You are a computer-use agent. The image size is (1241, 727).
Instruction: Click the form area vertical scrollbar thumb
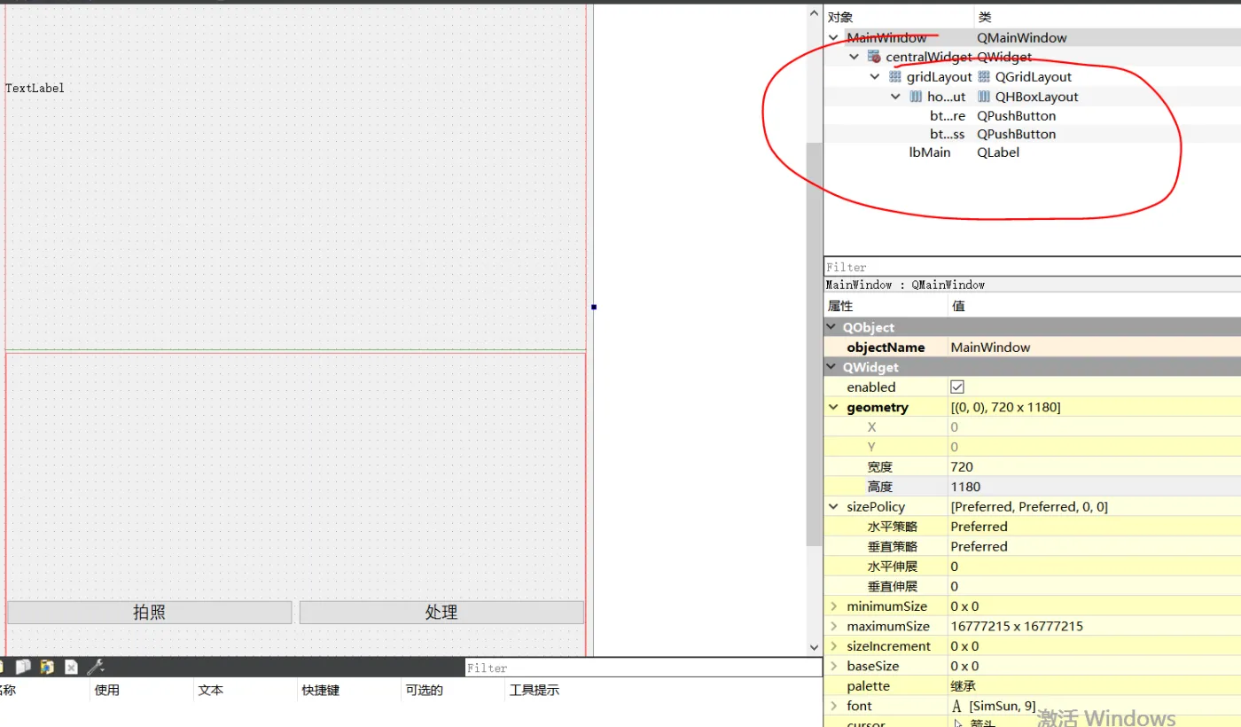coord(814,344)
